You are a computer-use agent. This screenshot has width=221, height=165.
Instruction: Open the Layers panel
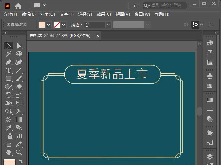pos(210,156)
